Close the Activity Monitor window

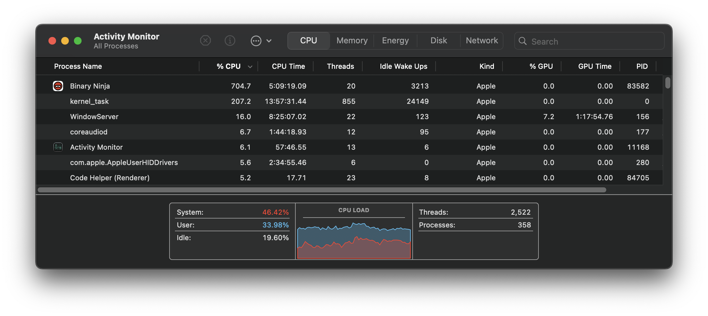click(52, 41)
